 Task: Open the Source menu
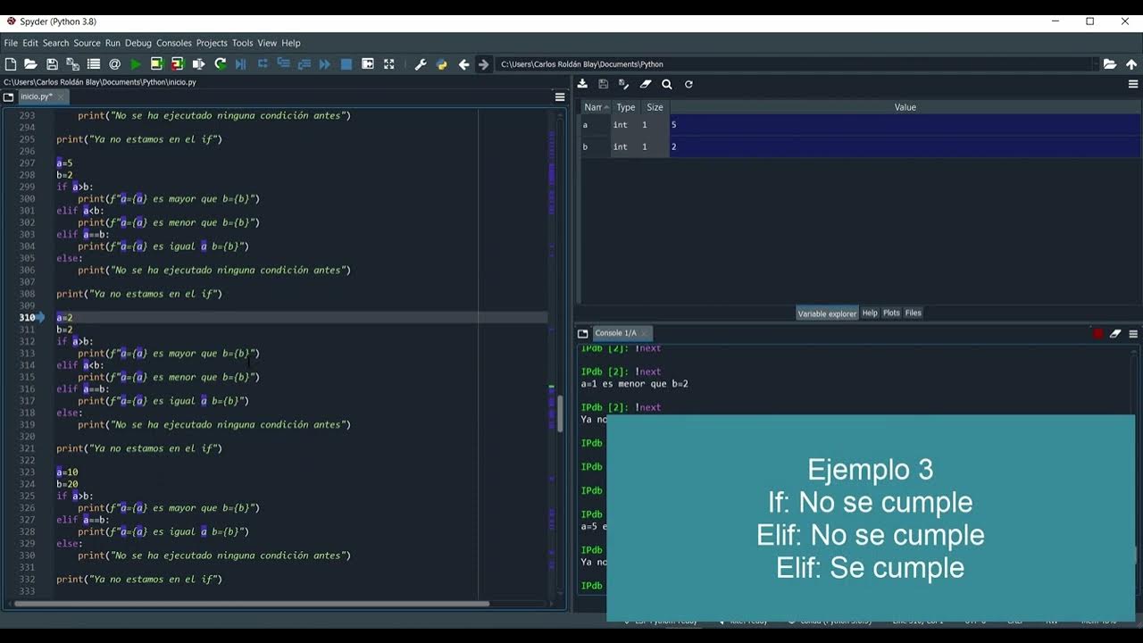click(x=87, y=43)
